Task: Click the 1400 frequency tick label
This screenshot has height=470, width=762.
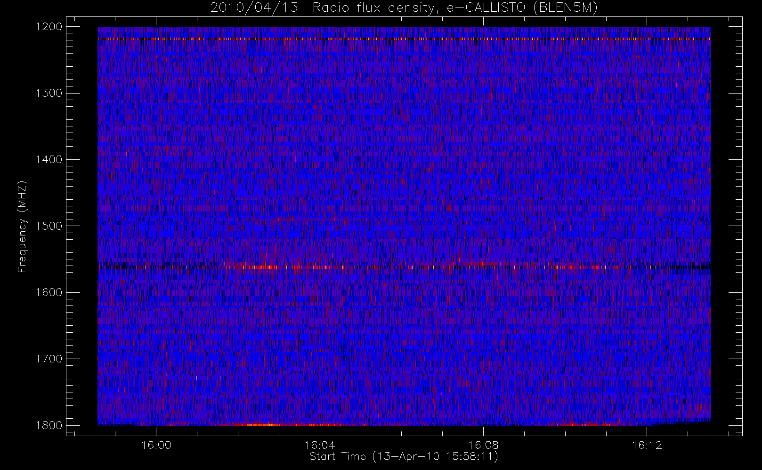Action: (49, 160)
